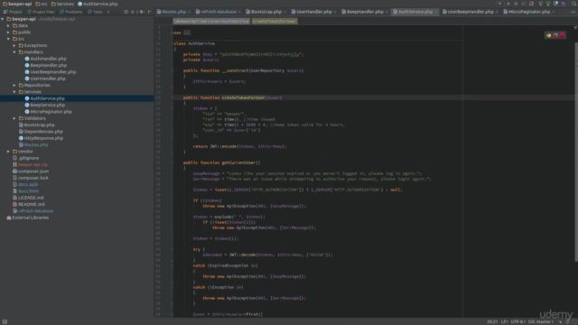Collapse the src folder
The height and width of the screenshot is (325, 578).
(8, 39)
